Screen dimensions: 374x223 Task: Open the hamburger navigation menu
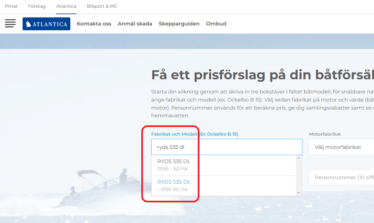pyautogui.click(x=10, y=24)
